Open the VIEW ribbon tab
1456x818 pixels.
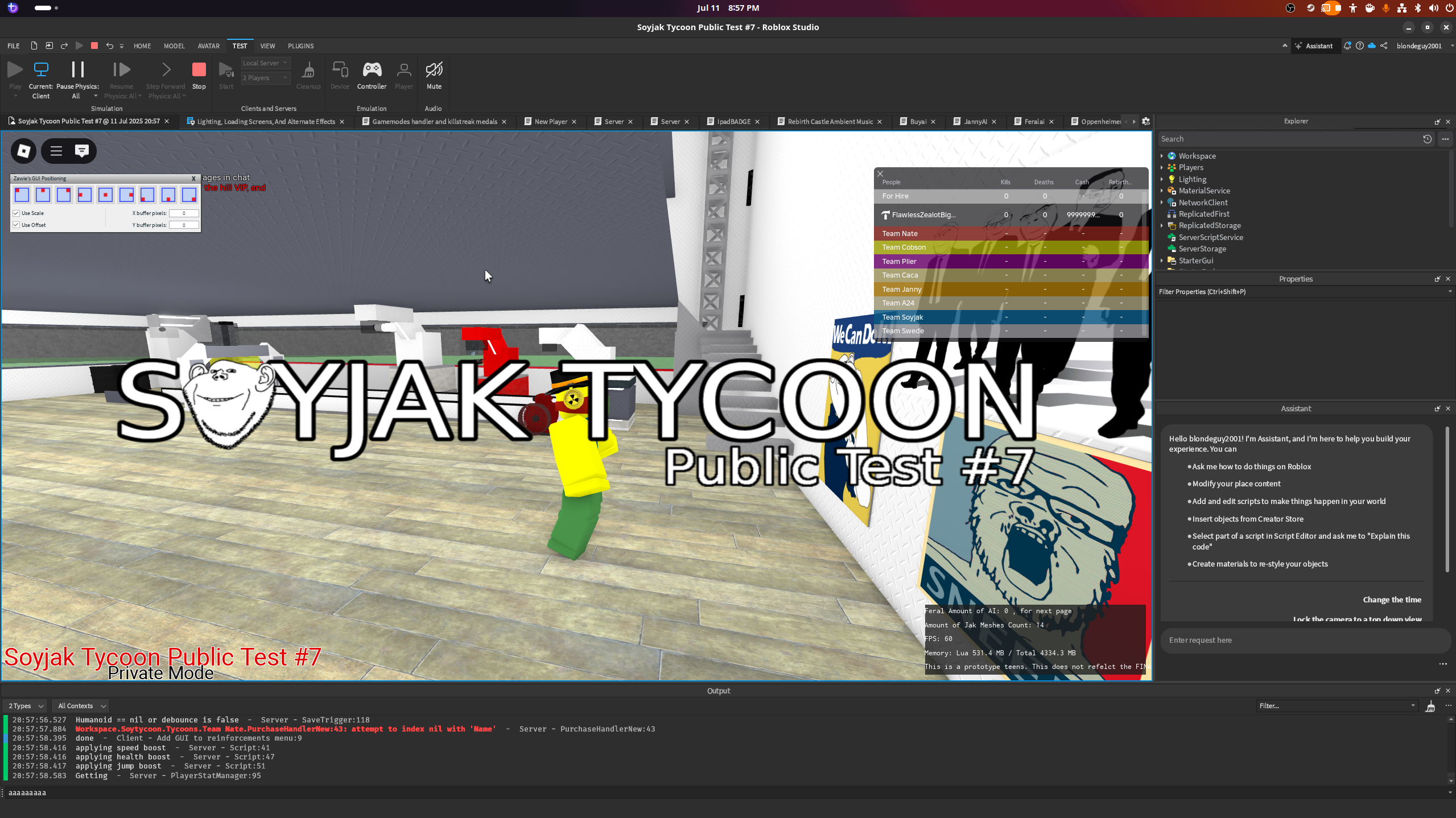(x=267, y=46)
